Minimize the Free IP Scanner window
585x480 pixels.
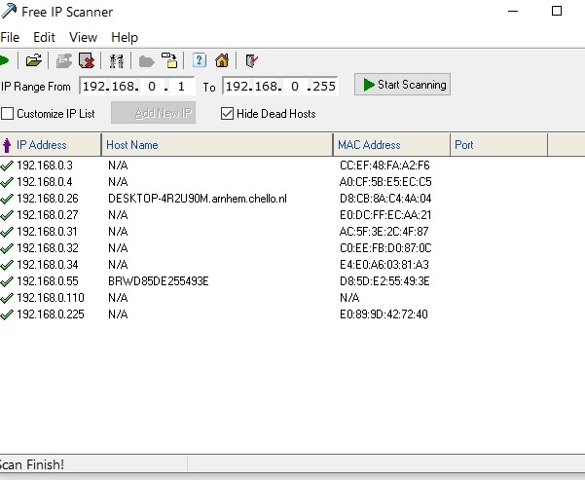pos(513,11)
